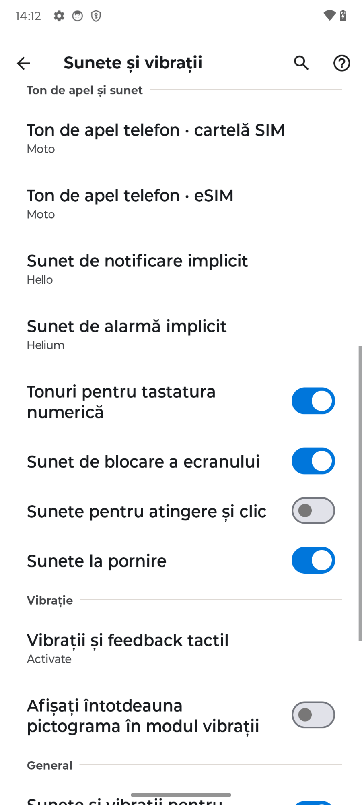Open Ton de apel telefon cartelă SIM

click(x=155, y=138)
